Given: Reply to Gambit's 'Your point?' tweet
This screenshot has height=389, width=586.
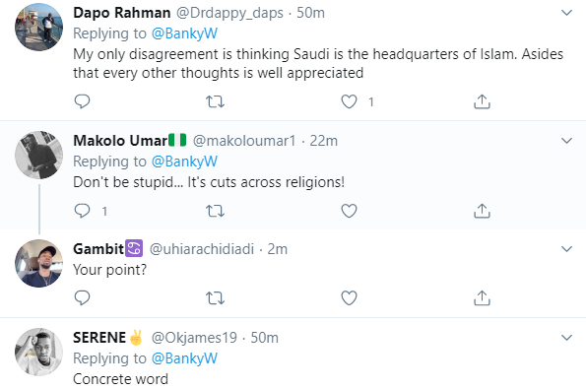Looking at the screenshot, I should click(82, 297).
